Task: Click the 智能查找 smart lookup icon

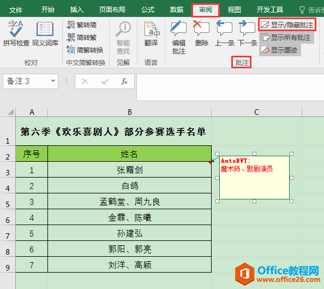Action: 123,38
